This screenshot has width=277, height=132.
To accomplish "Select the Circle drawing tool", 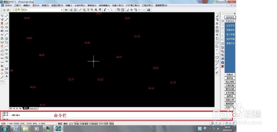I will coord(7,38).
